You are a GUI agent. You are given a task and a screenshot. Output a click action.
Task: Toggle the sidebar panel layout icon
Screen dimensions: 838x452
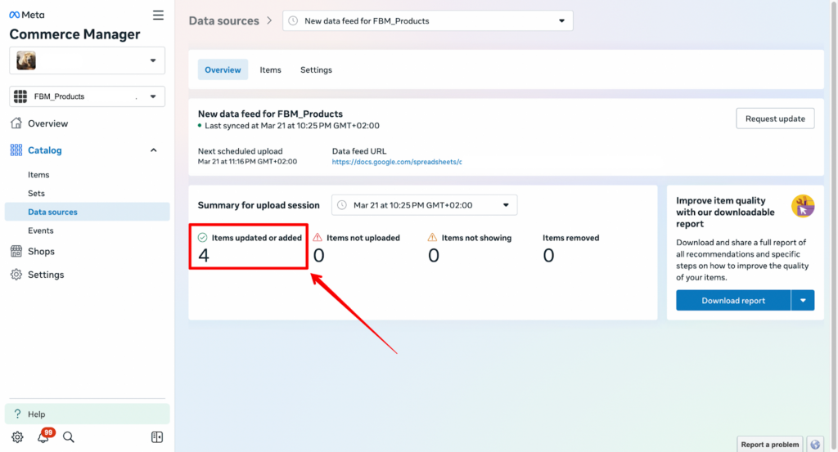point(157,437)
